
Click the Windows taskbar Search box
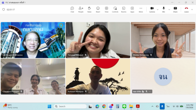pyautogui.click(x=70, y=106)
